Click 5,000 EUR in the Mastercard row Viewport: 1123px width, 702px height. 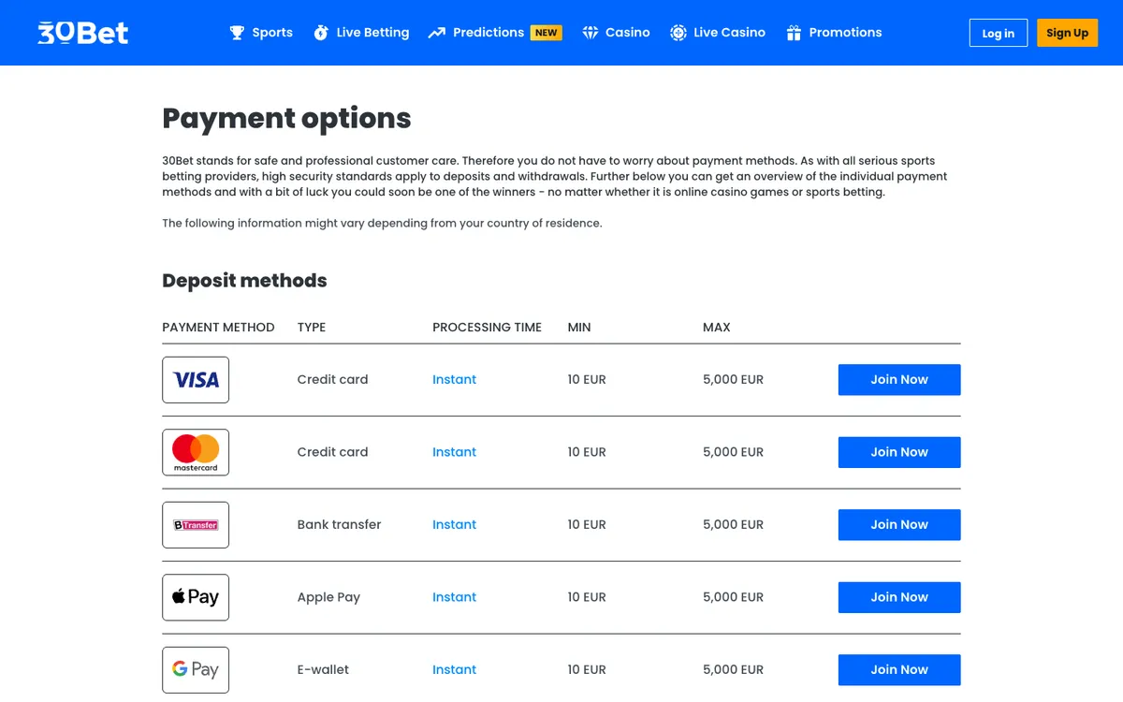click(x=733, y=452)
